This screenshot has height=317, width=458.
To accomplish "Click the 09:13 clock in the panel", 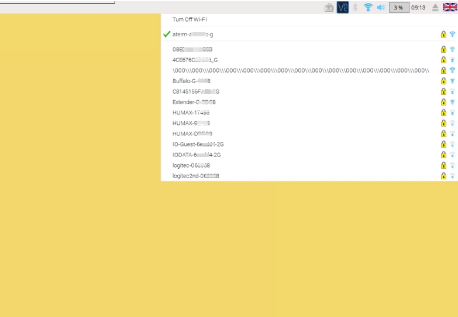I will click(x=418, y=8).
